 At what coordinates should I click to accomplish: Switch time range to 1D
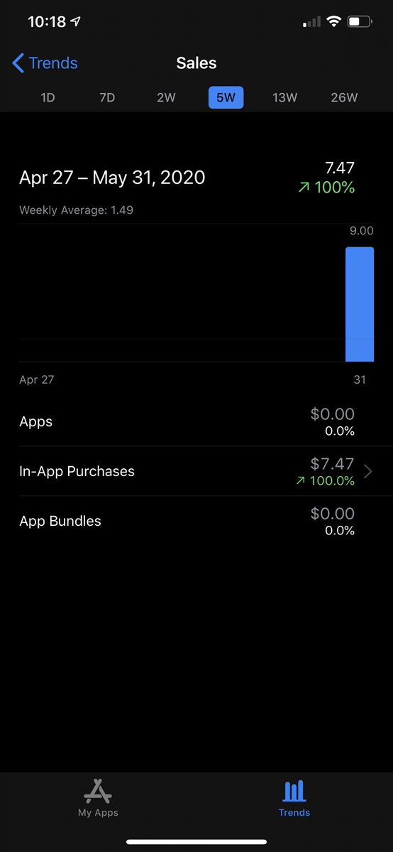48,98
